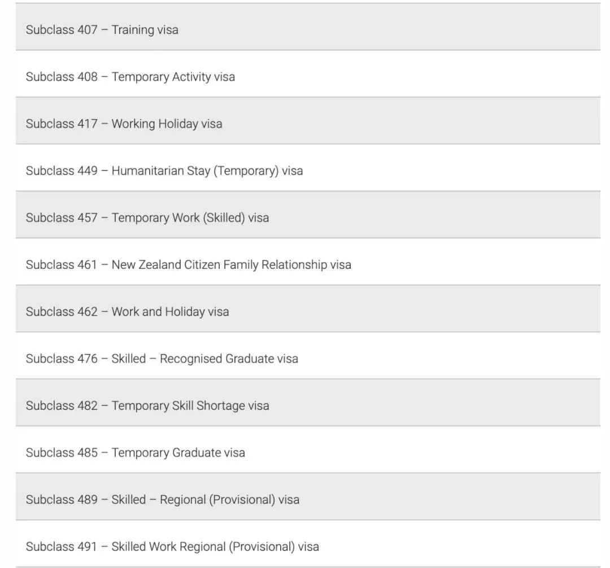Click Subclass 485 Temporary Graduate visa
The width and height of the screenshot is (610, 568).
coord(308,450)
